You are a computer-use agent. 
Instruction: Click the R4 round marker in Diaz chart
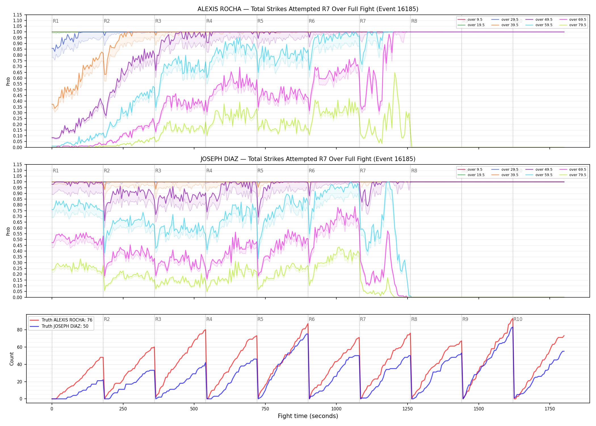209,171
